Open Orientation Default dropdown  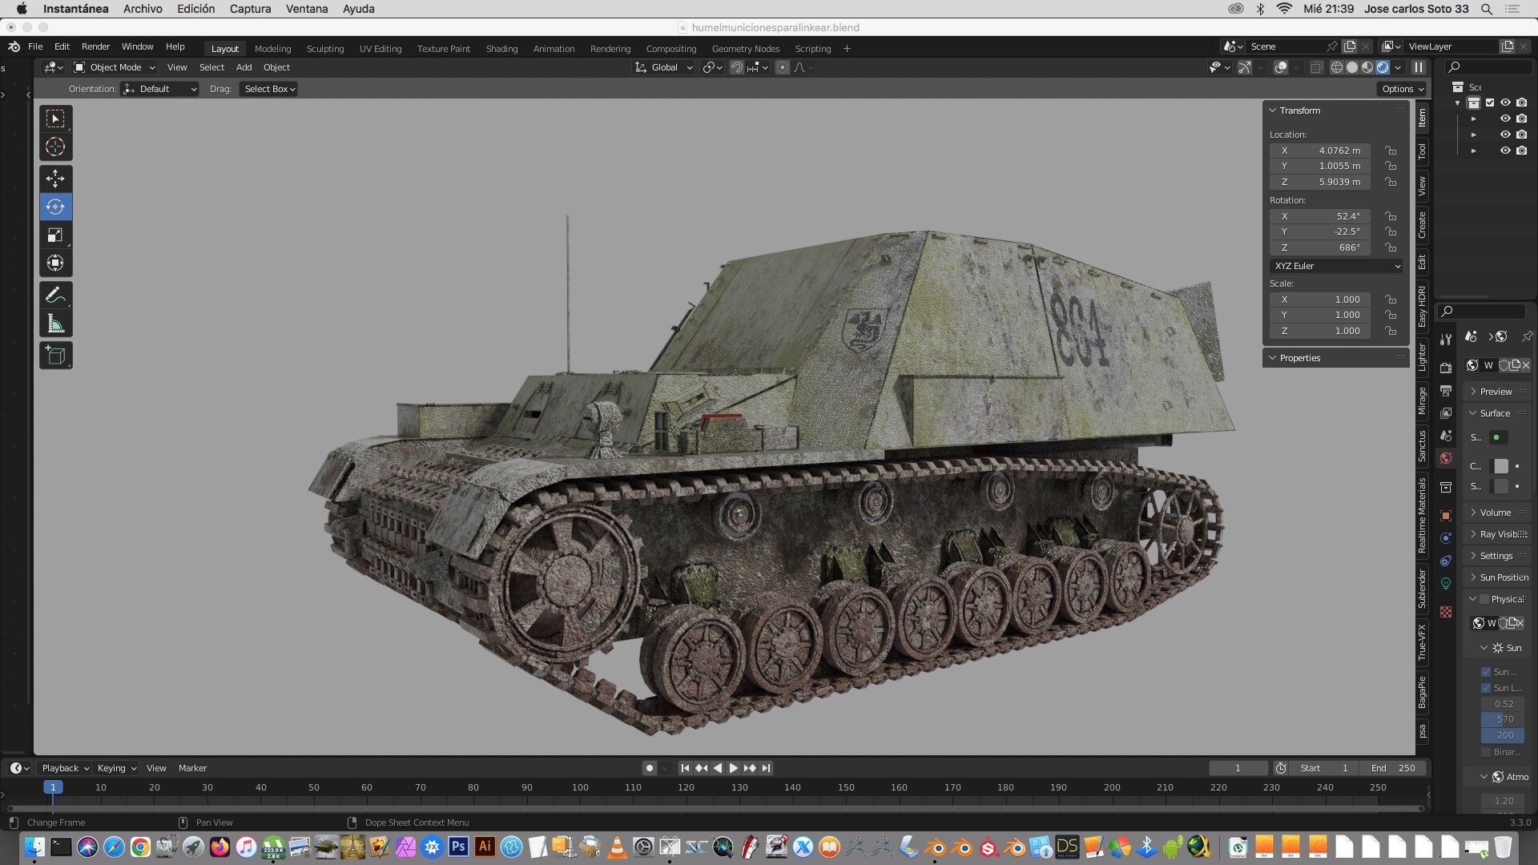[x=160, y=89]
